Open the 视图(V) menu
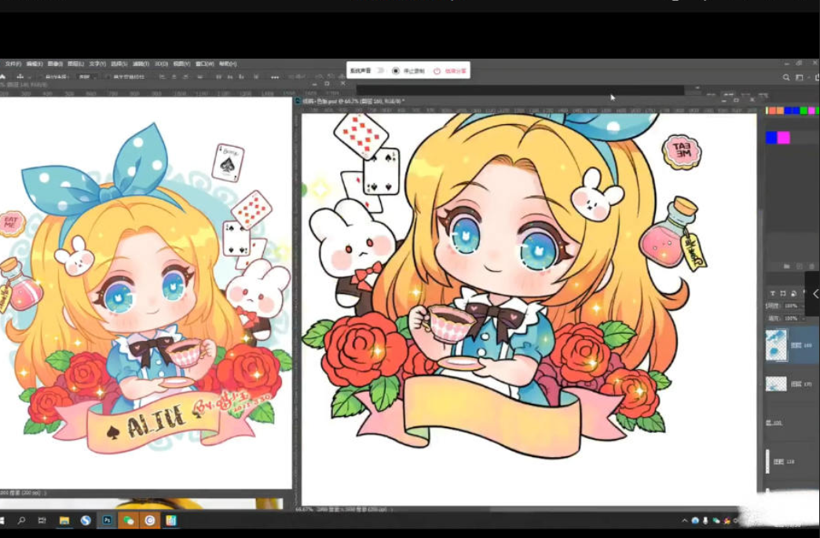 (x=181, y=64)
